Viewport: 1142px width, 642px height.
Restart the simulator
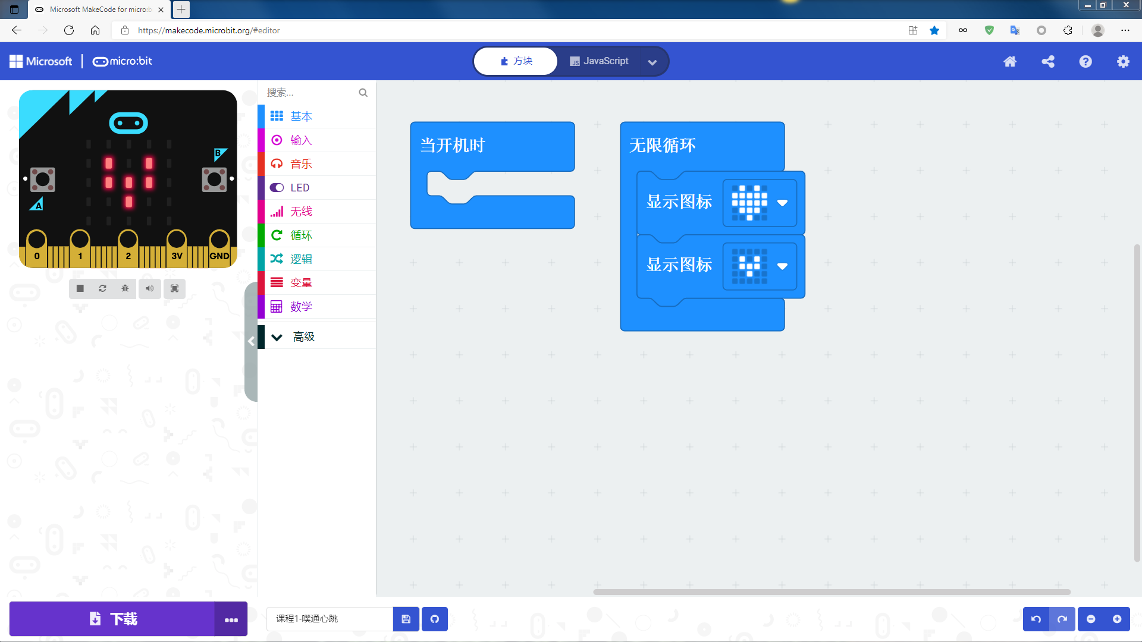point(102,288)
